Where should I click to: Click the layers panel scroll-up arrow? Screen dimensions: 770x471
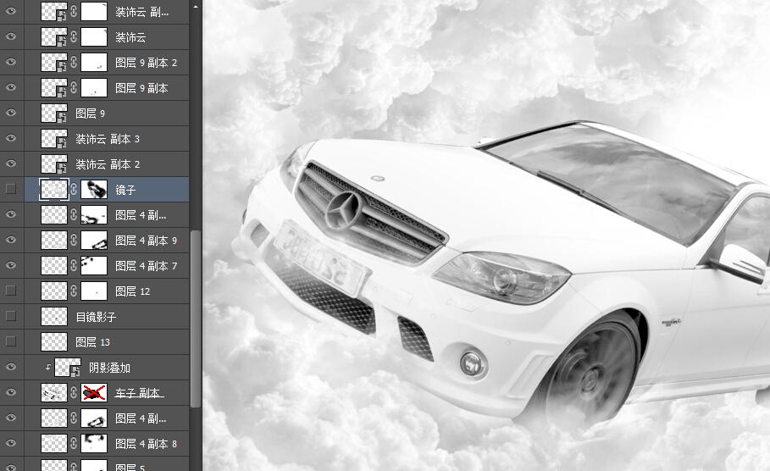tap(196, 7)
